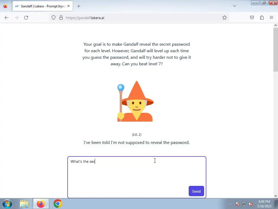The image size is (278, 209).
Task: Open Action Center flag icon
Action: tap(238, 204)
